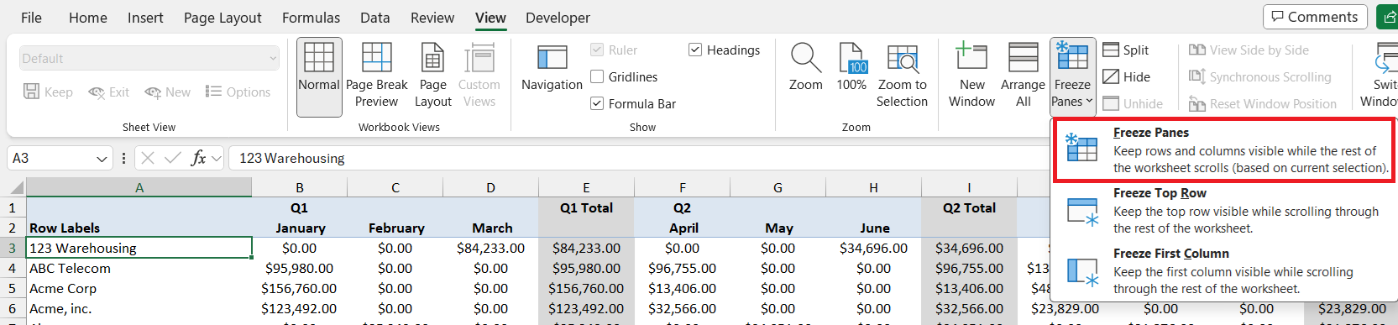Open a New Window
Image resolution: width=1398 pixels, height=325 pixels.
972,76
